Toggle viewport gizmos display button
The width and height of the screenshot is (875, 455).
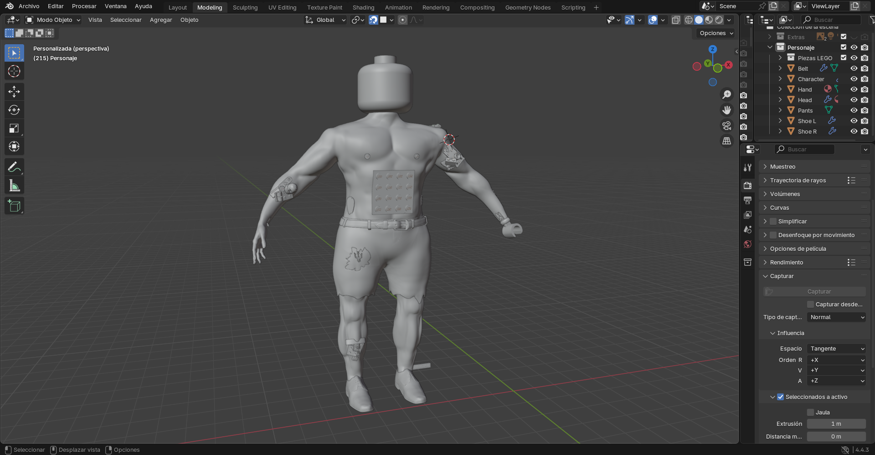(629, 20)
